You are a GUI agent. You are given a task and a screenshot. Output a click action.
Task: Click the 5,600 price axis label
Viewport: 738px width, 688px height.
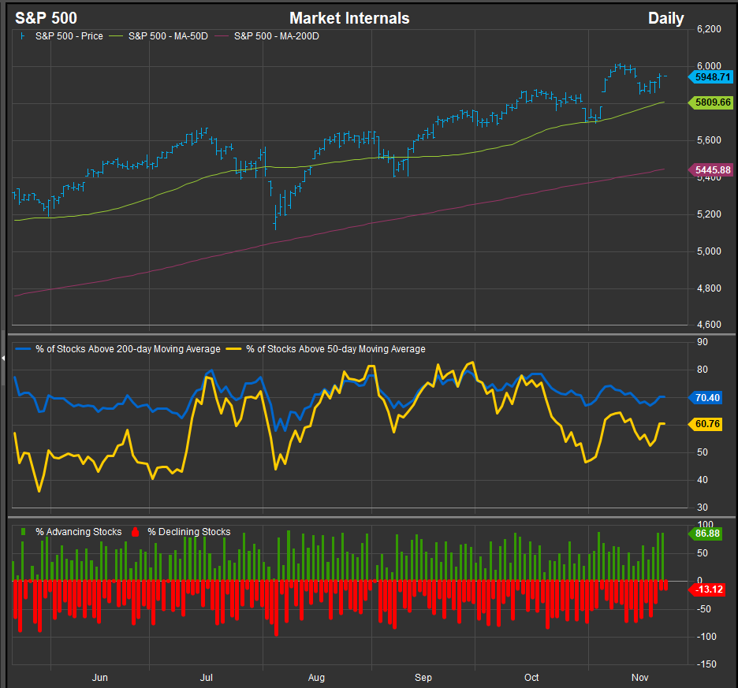pos(709,140)
